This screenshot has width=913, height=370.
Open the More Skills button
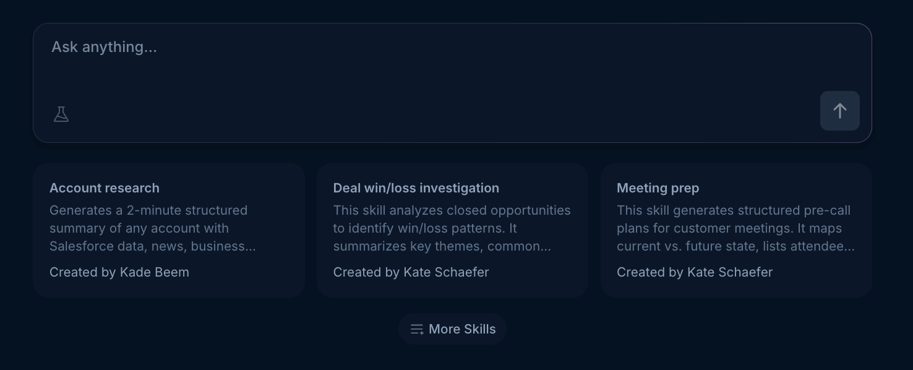click(x=452, y=329)
